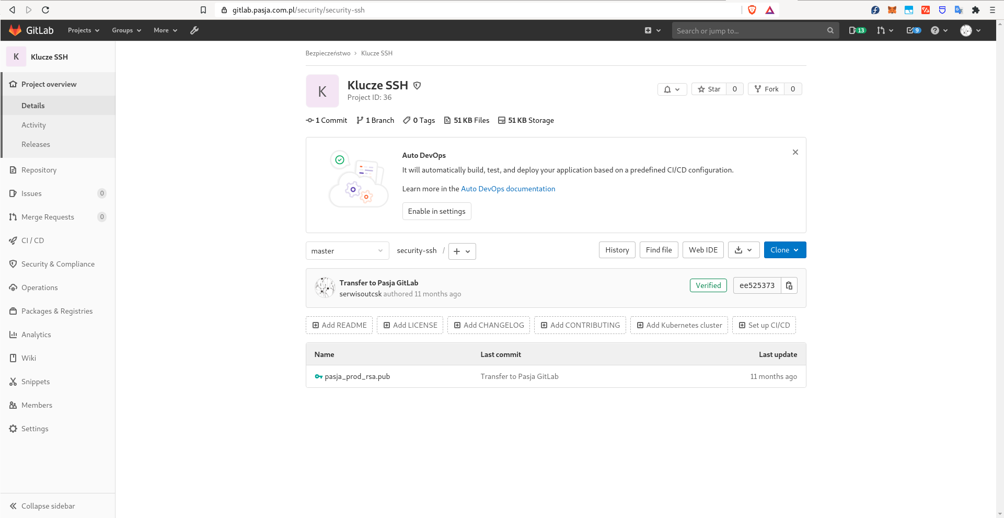Copy commit SHA with clipboard icon
The width and height of the screenshot is (1004, 518).
(789, 285)
